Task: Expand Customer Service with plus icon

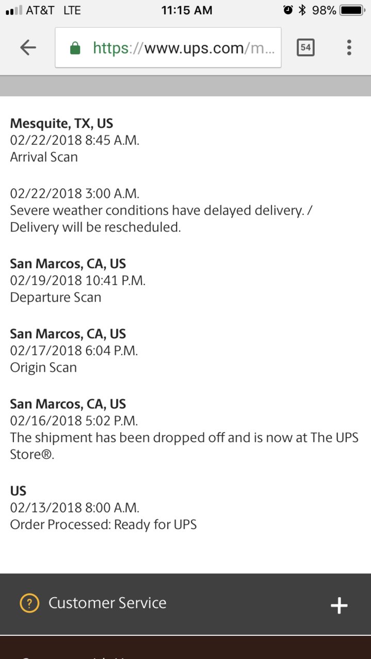Action: [339, 605]
